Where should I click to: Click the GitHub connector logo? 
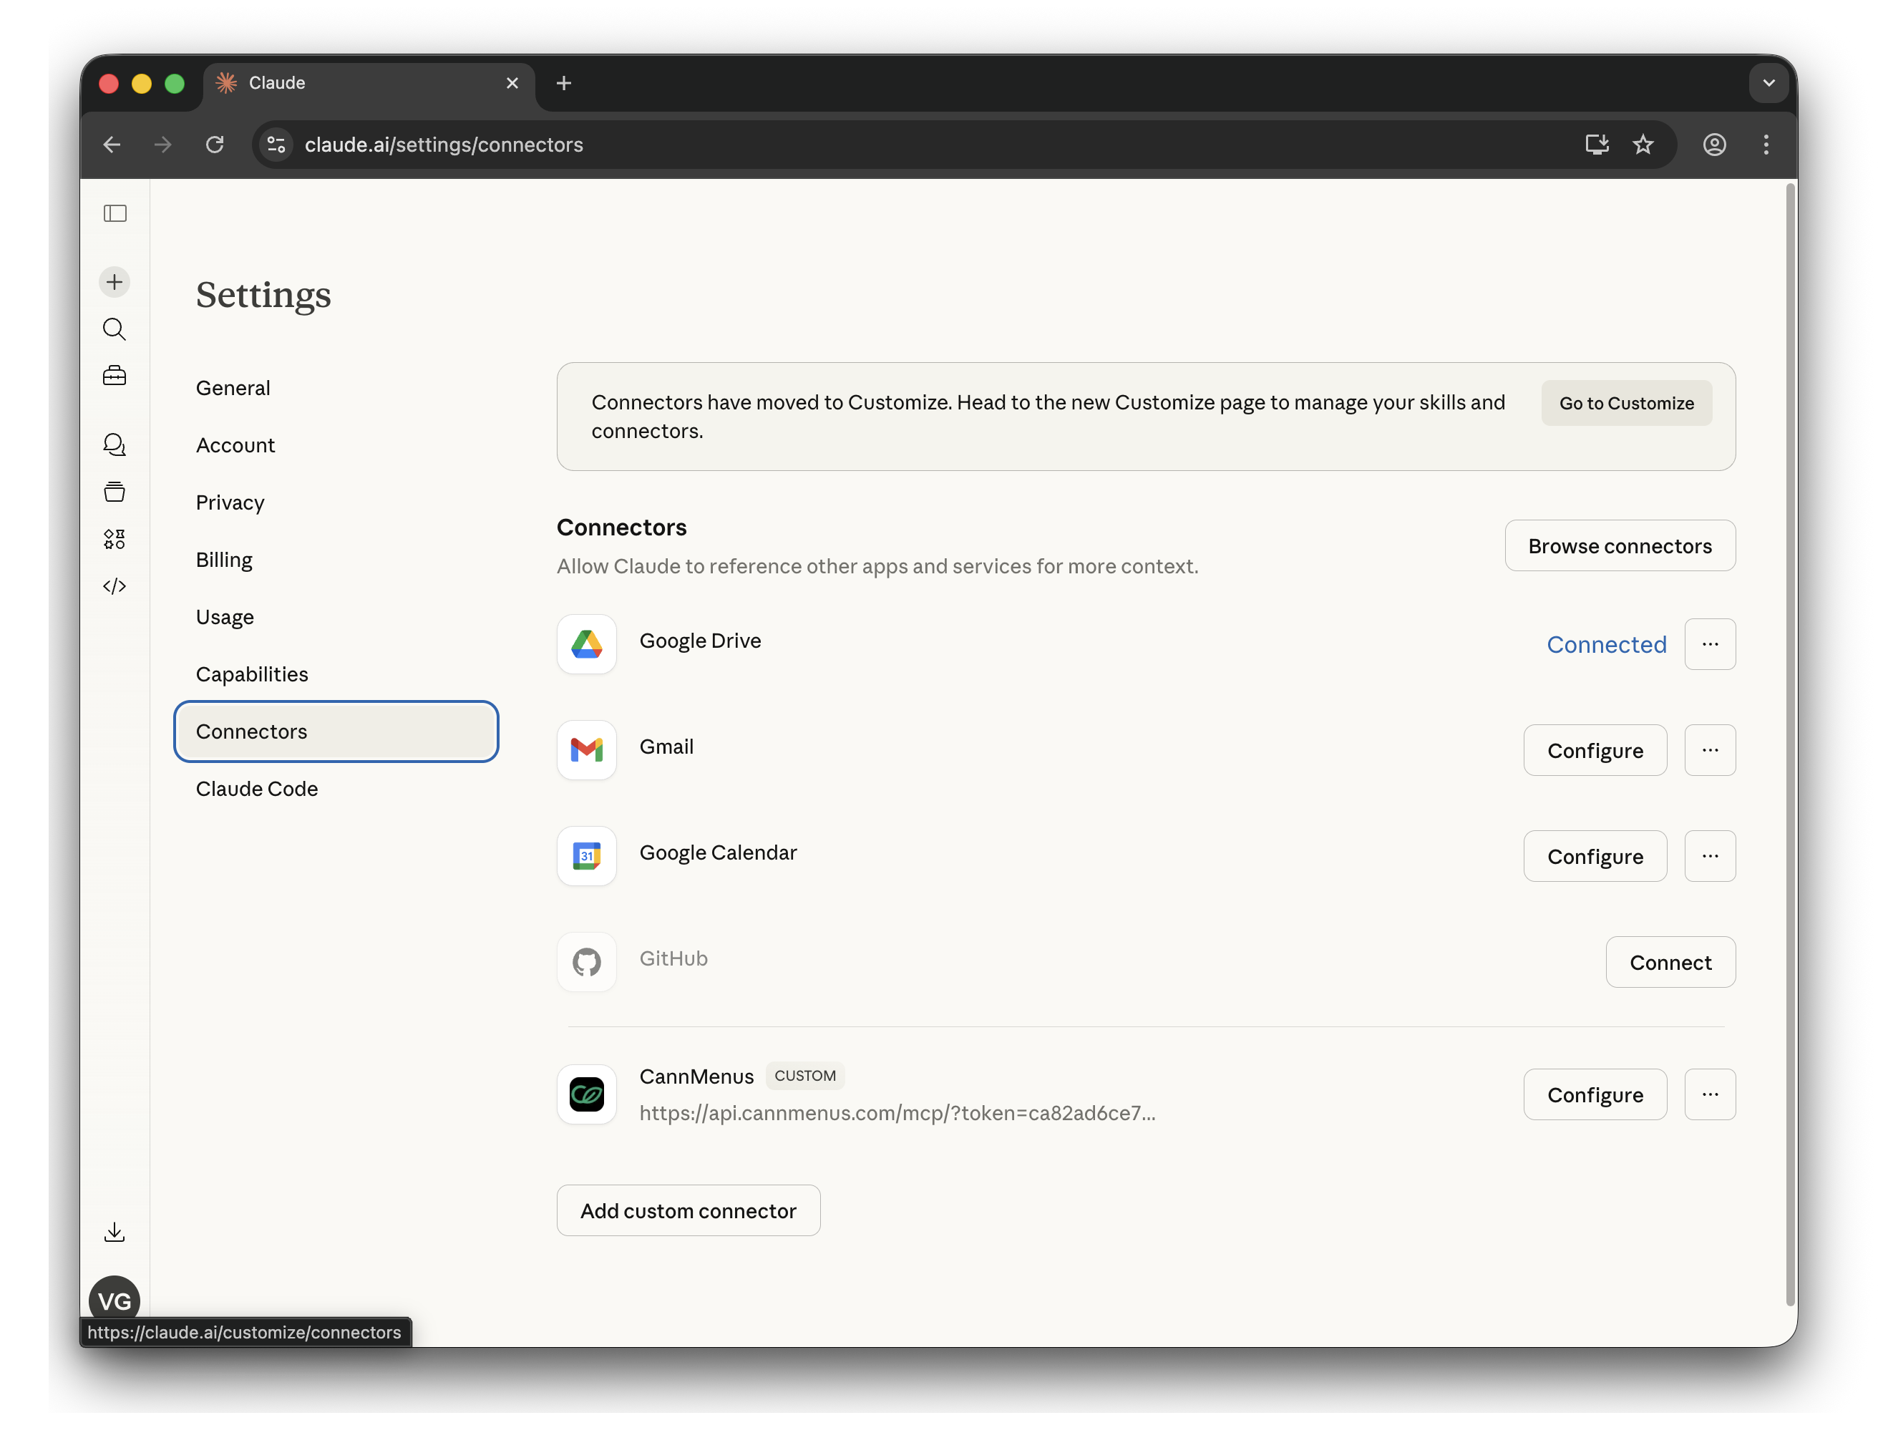pos(585,962)
